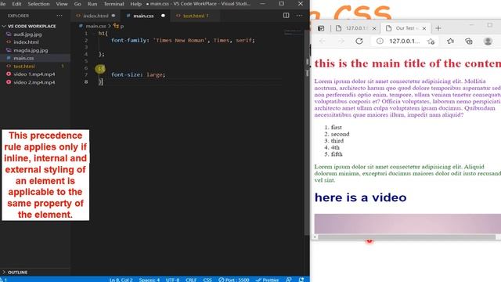Click Ln 8, Col 2 status entry
501x282 pixels.
pos(121,280)
